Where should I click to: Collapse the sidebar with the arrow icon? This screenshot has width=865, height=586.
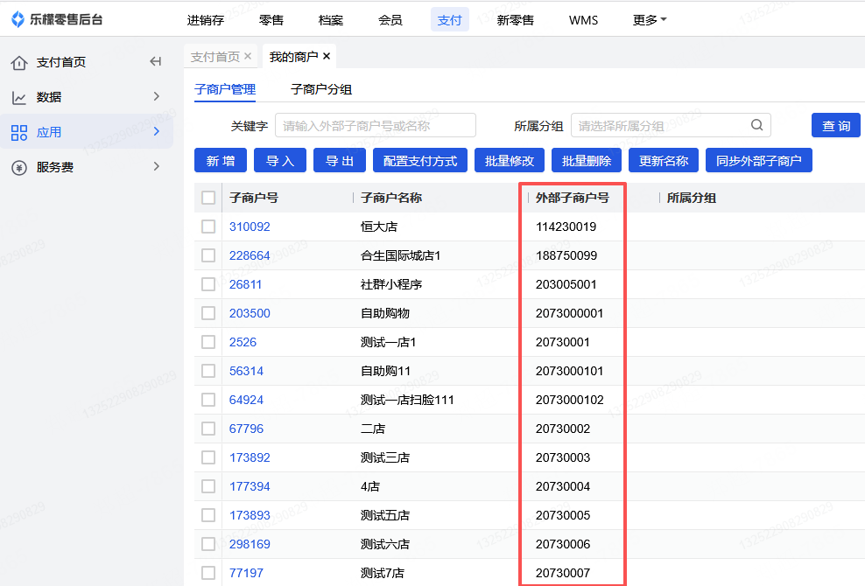156,62
